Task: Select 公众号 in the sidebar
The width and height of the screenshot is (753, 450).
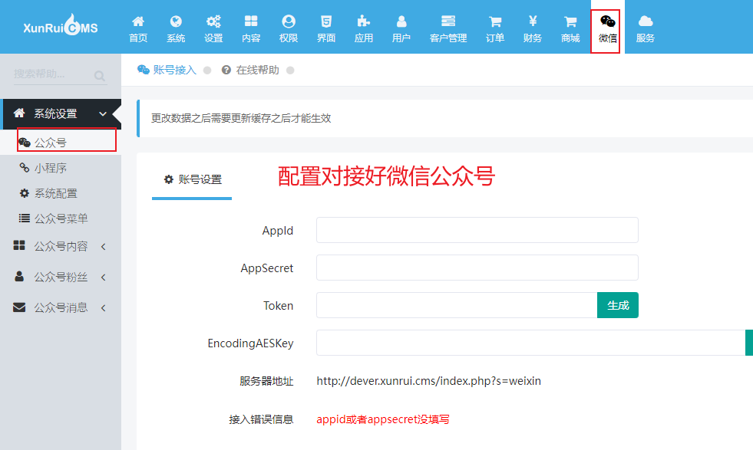Action: click(61, 143)
